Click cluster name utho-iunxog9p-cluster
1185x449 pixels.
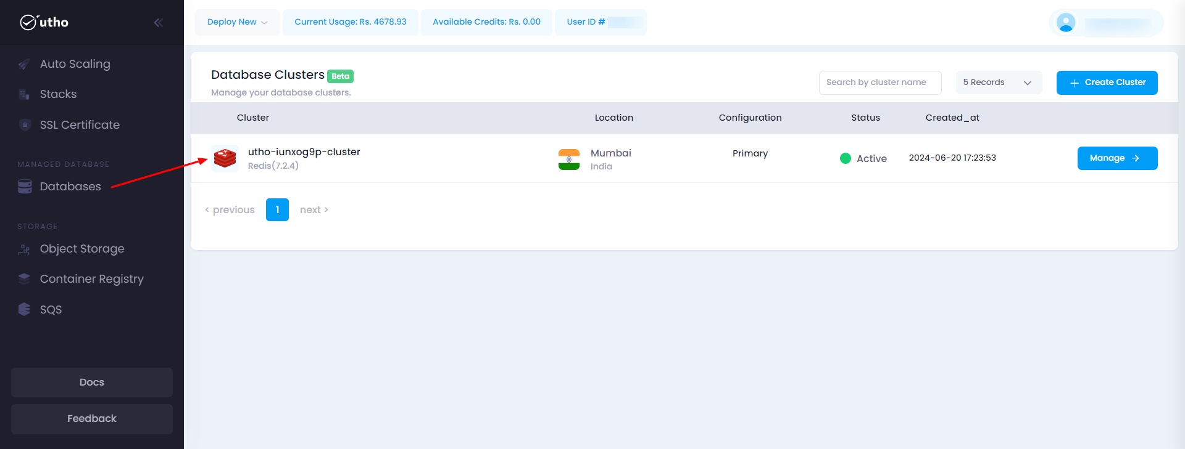pos(304,152)
